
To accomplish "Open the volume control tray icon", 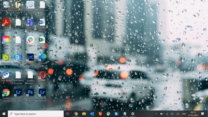I will (x=172, y=114).
